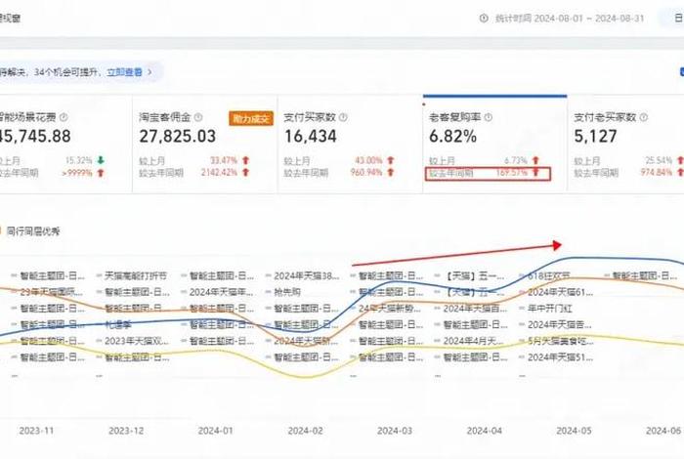The height and width of the screenshot is (459, 684).
Task: Click the >9999% year-over-year value
Action: pos(77,173)
